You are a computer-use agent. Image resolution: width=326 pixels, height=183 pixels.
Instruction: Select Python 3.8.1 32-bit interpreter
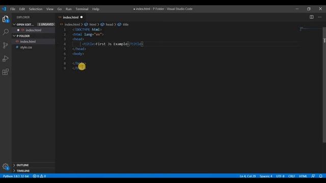click(x=16, y=176)
